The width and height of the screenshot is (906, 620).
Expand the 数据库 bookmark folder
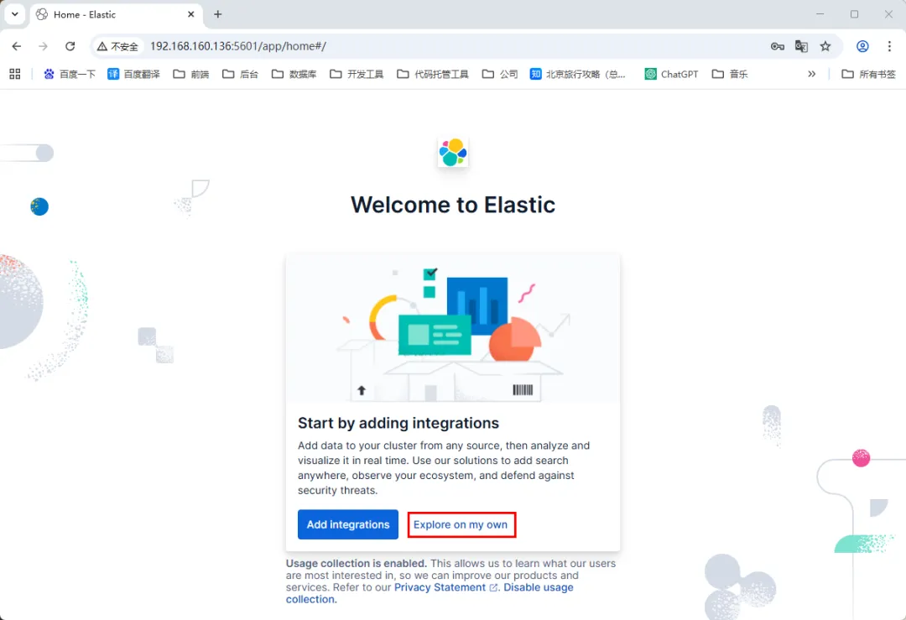coord(294,74)
